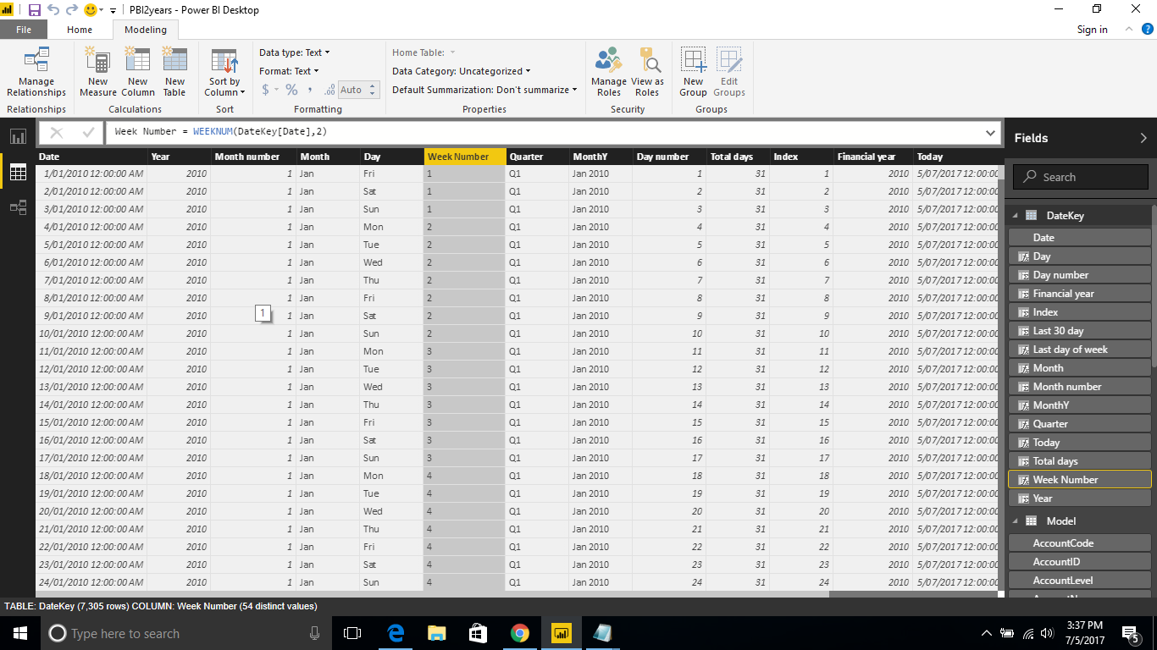Switch to the Home ribbon tab

tap(80, 30)
